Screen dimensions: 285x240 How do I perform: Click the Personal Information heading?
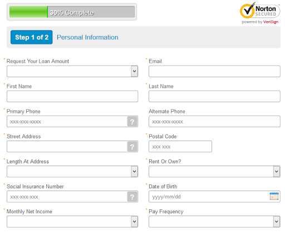pos(87,37)
